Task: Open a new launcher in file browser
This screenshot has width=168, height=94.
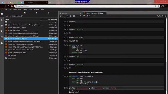Action: pos(13,13)
